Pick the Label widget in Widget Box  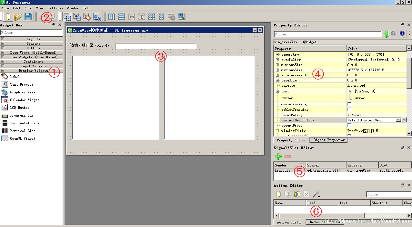[15, 77]
